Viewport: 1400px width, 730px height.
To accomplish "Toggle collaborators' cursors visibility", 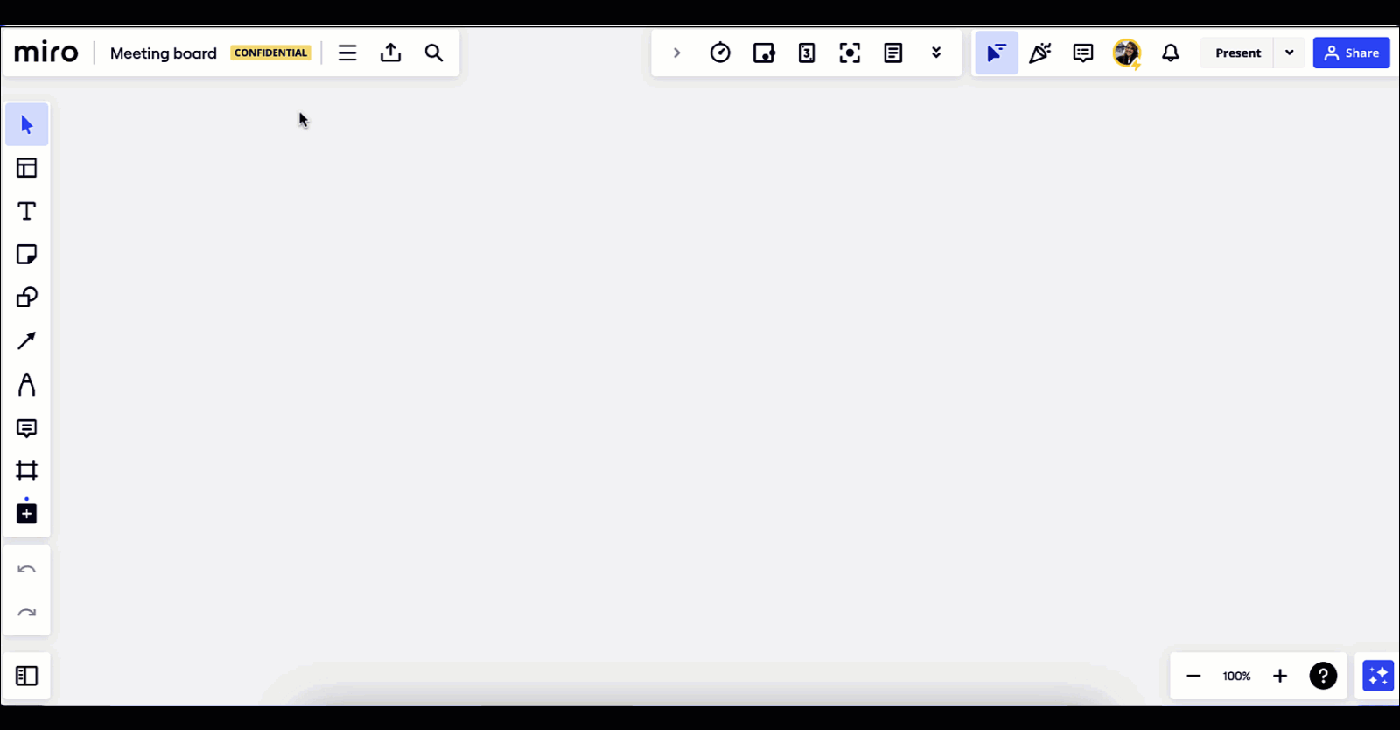I will pos(996,53).
